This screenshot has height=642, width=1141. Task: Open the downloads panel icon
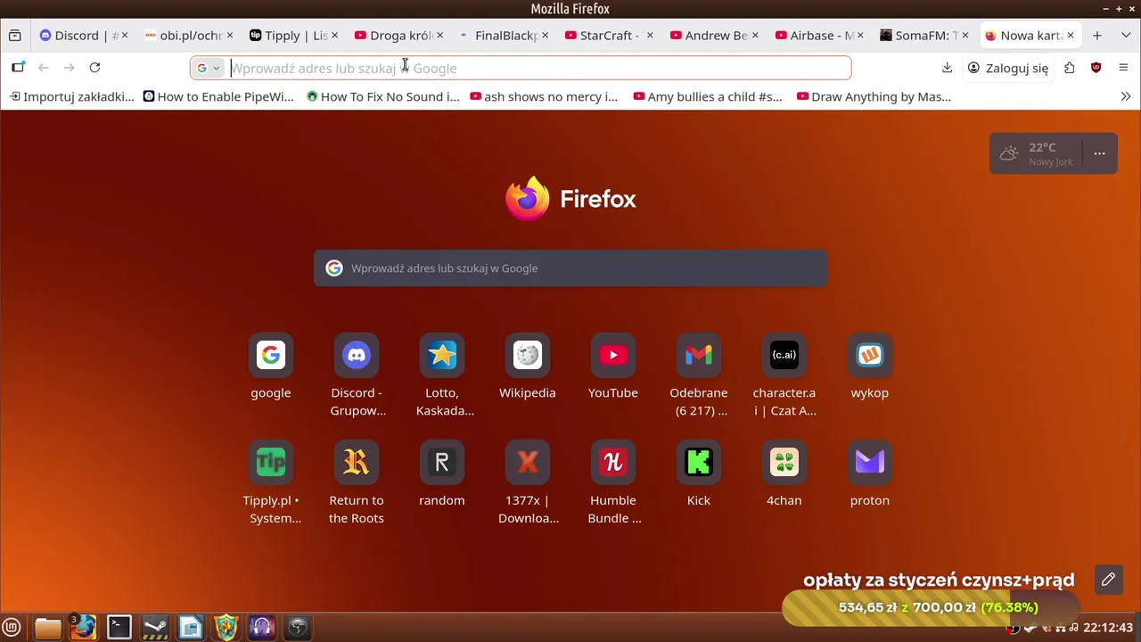(947, 68)
